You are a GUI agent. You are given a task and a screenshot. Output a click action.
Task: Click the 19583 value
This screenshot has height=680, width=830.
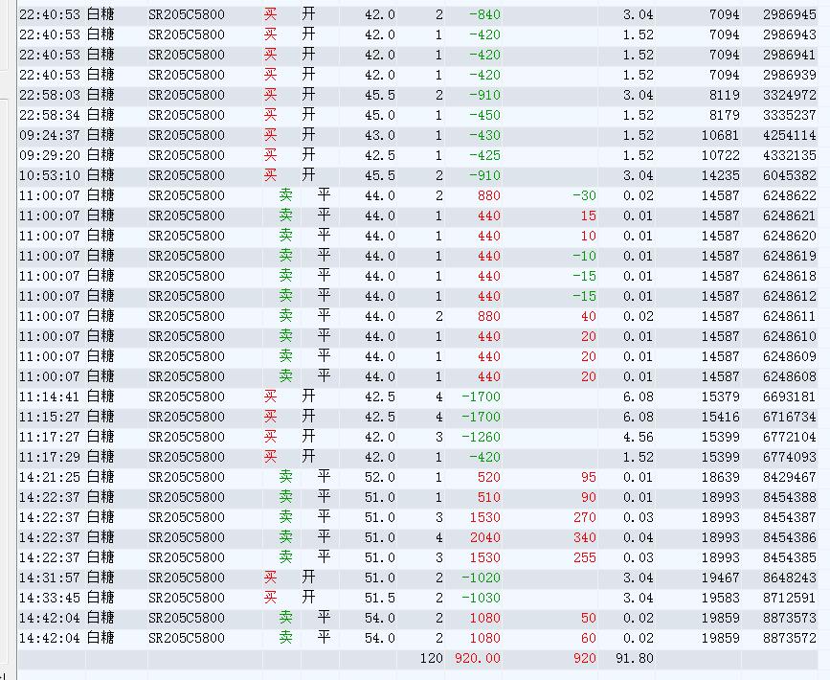[x=720, y=599]
